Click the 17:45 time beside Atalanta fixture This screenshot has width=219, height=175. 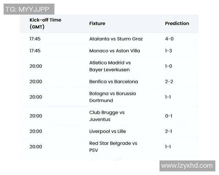[x=35, y=39]
